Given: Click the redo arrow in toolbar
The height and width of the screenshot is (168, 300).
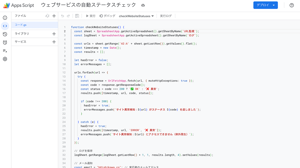Looking at the screenshot, I should point(68,16).
